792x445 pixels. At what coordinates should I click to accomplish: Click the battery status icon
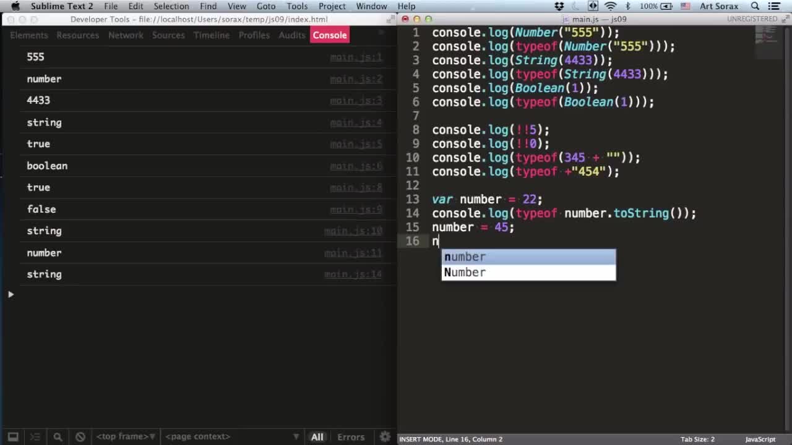pos(657,6)
